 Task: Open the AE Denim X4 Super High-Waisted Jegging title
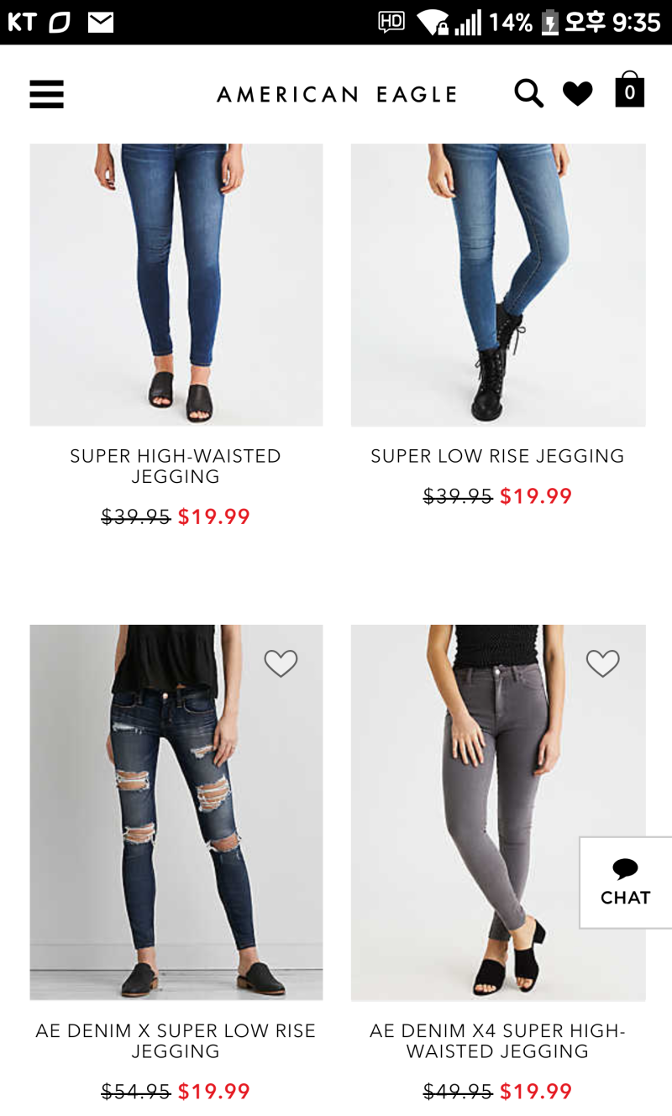click(x=497, y=1040)
